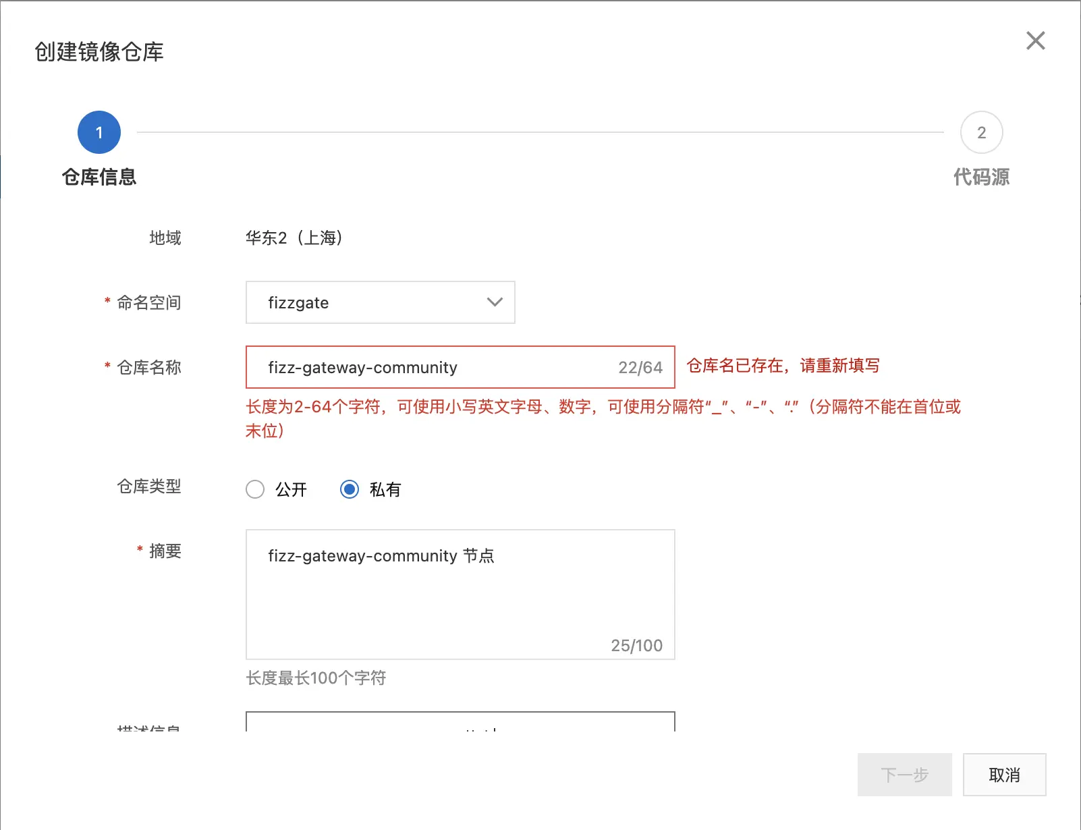This screenshot has height=830, width=1081.
Task: Click the 下一步 button
Action: point(904,775)
